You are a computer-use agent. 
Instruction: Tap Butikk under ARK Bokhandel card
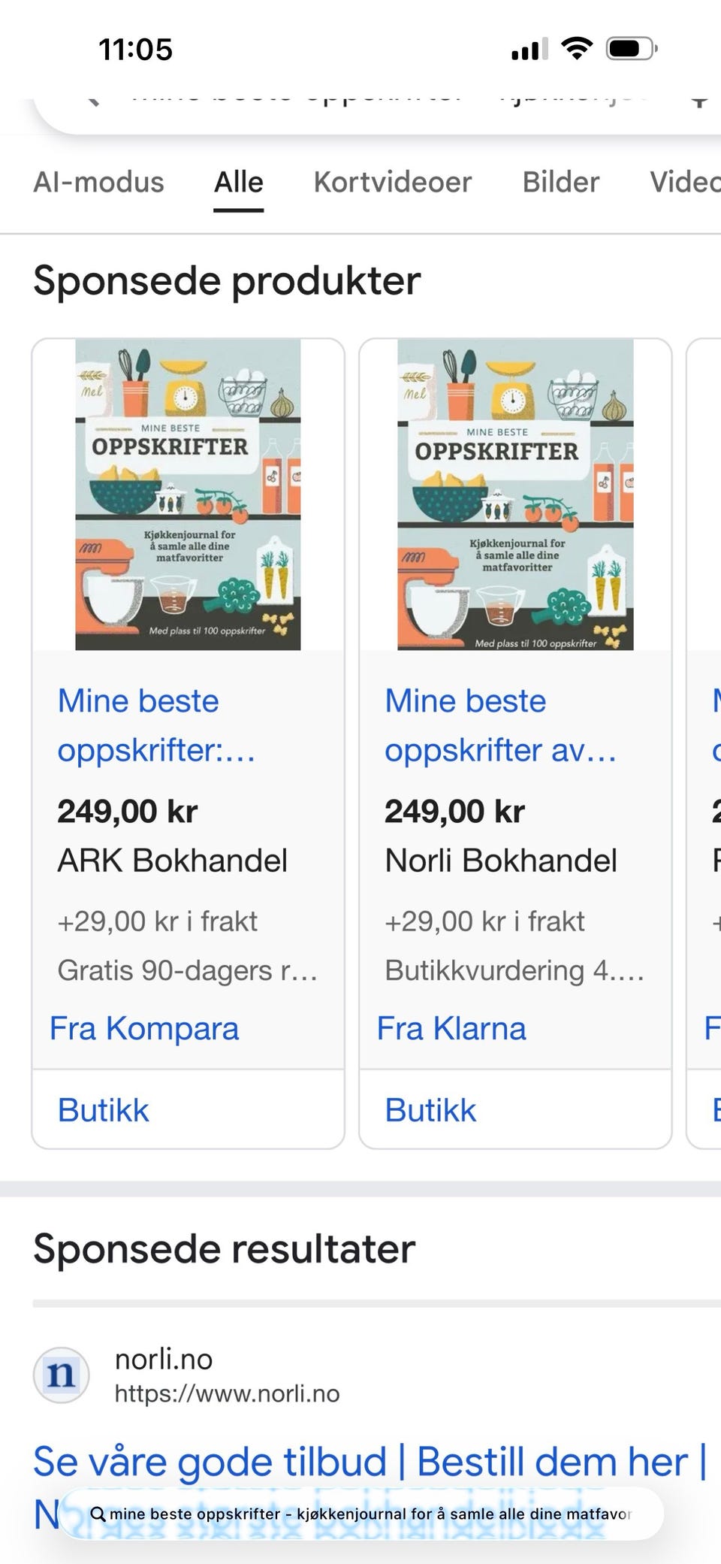click(104, 1110)
